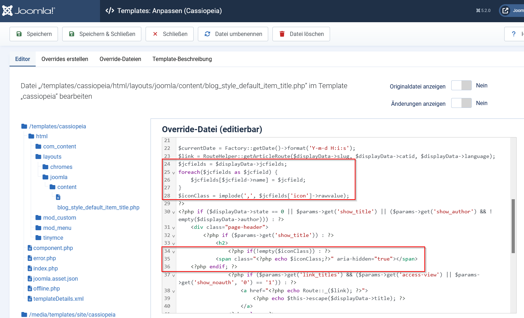
Task: Toggle the Originaldatei anzeigen switch
Action: (x=461, y=86)
